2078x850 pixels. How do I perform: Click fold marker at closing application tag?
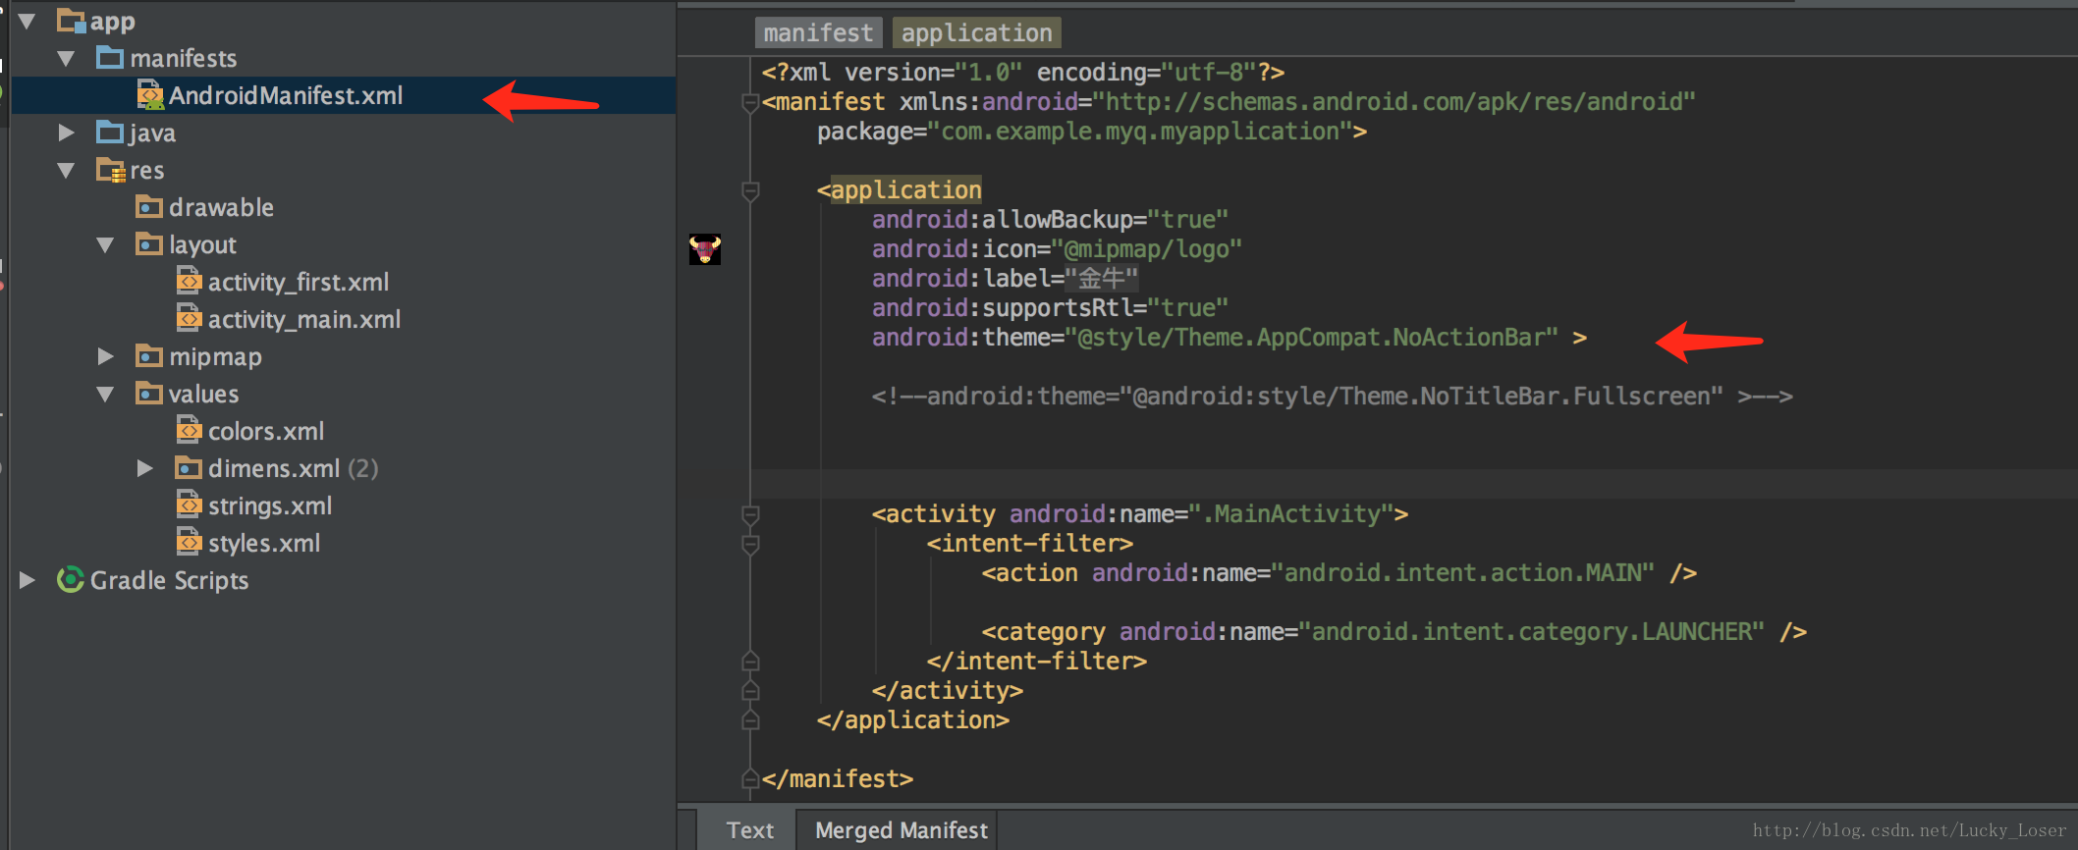(x=750, y=719)
